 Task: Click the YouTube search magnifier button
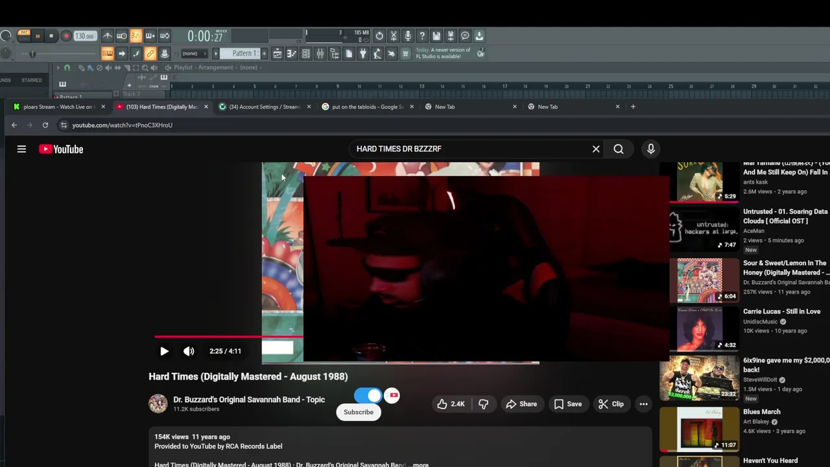point(619,149)
